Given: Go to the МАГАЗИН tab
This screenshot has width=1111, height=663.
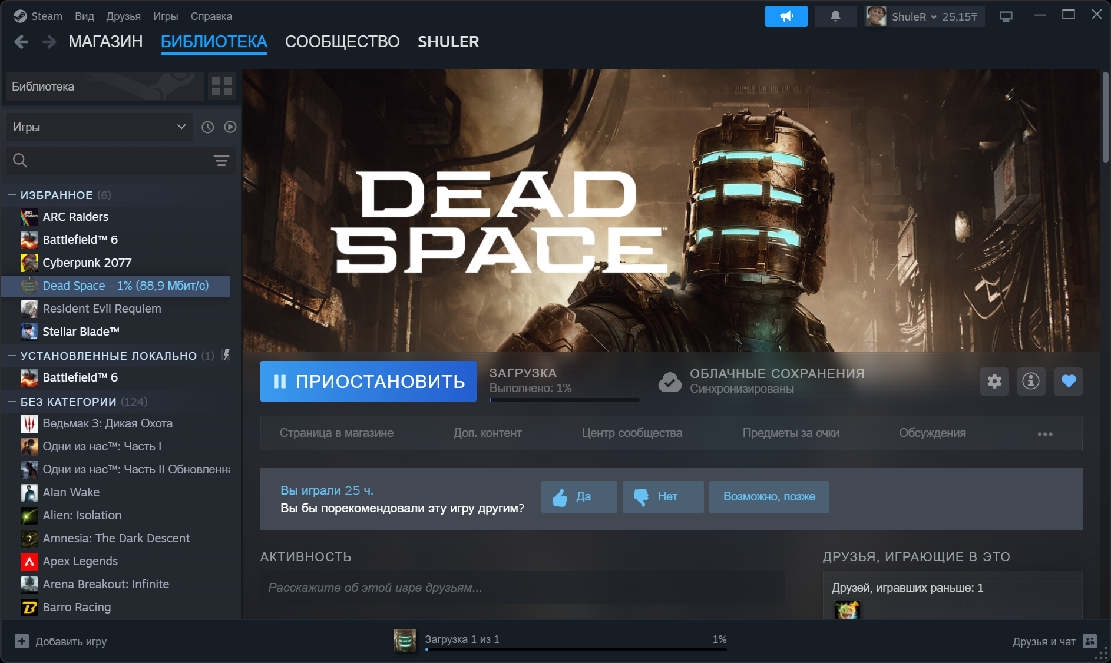Looking at the screenshot, I should click(105, 42).
